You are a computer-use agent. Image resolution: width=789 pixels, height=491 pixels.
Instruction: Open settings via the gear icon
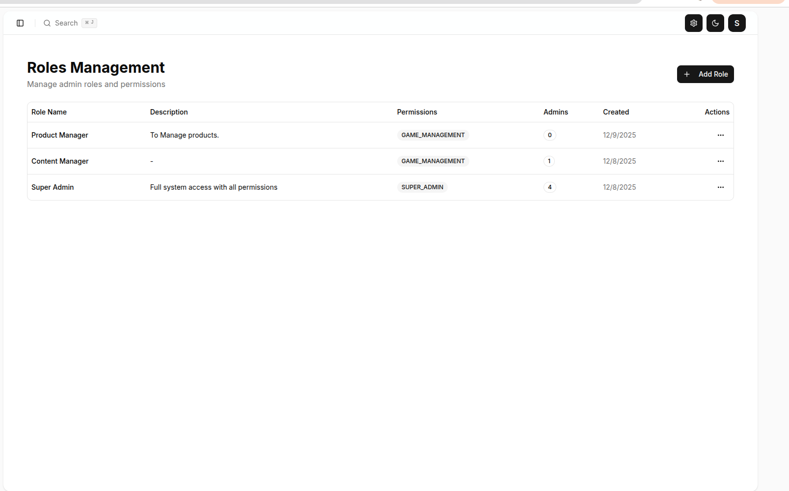[693, 23]
